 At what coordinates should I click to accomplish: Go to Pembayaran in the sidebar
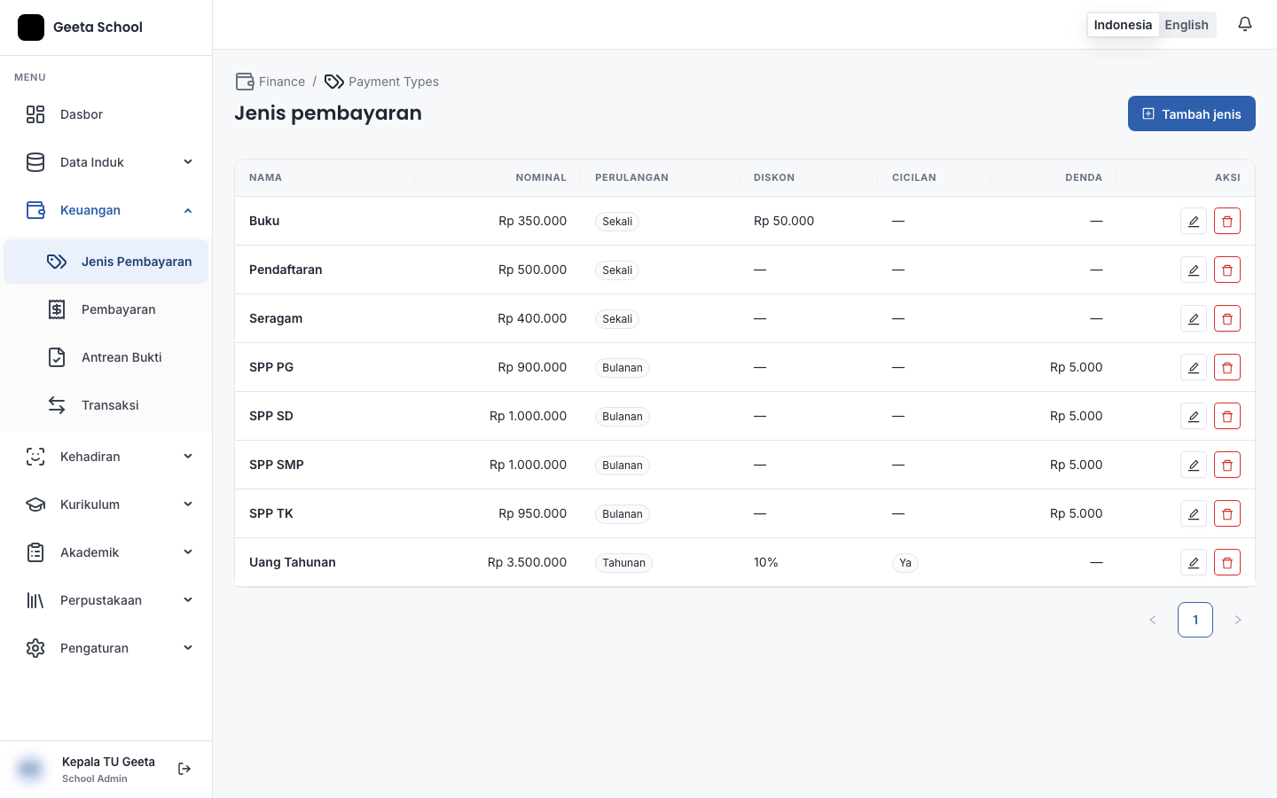pos(106,309)
